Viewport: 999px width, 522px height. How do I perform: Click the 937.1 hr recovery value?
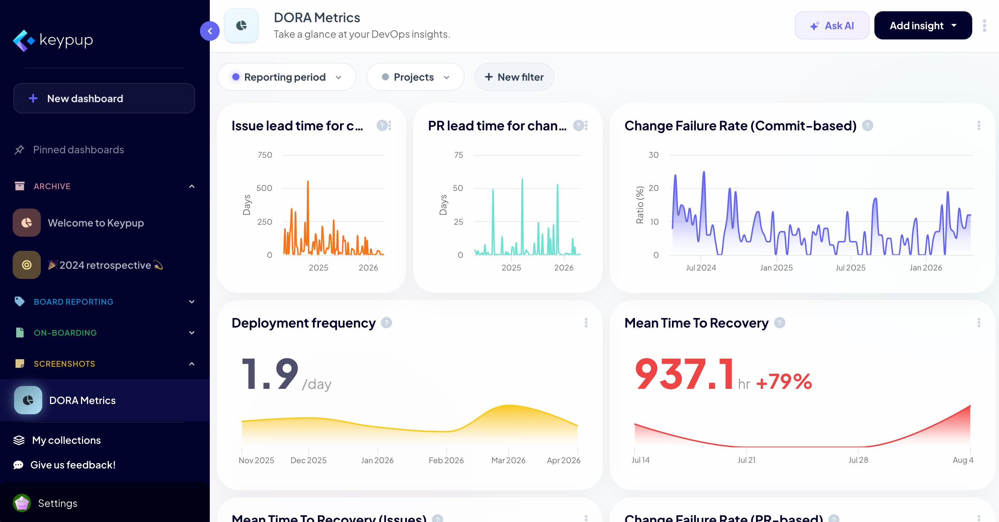(x=693, y=374)
